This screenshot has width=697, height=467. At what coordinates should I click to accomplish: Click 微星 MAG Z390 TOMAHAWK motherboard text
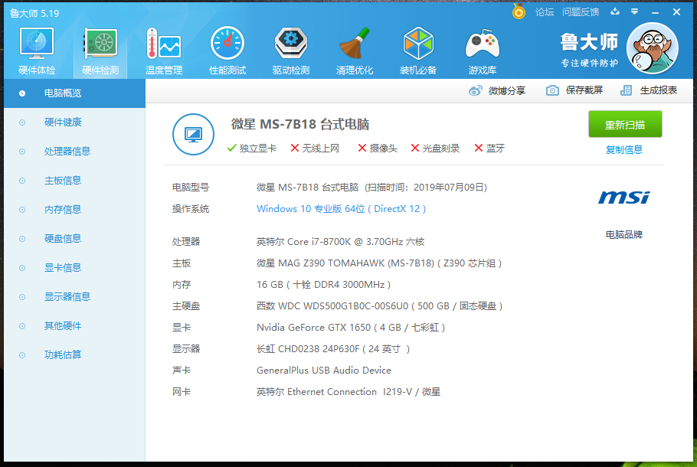[379, 263]
